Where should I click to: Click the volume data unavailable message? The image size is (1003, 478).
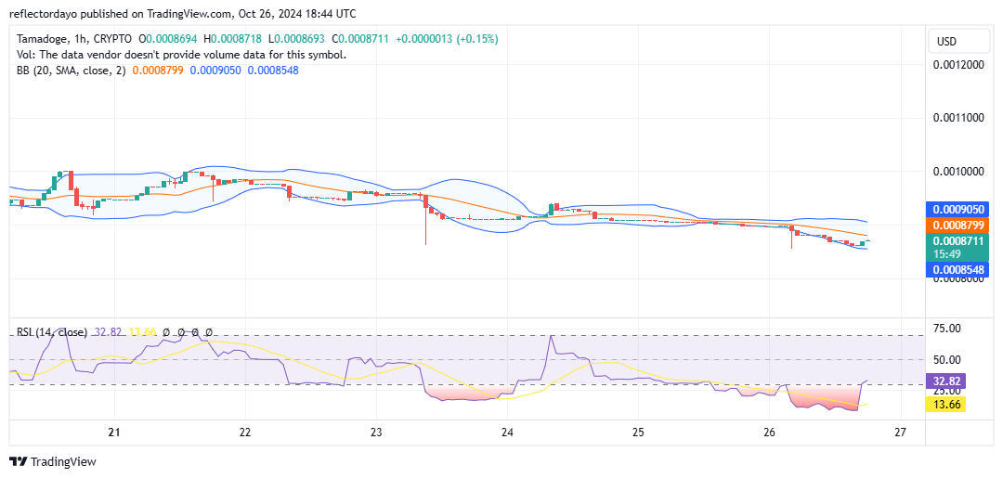180,55
